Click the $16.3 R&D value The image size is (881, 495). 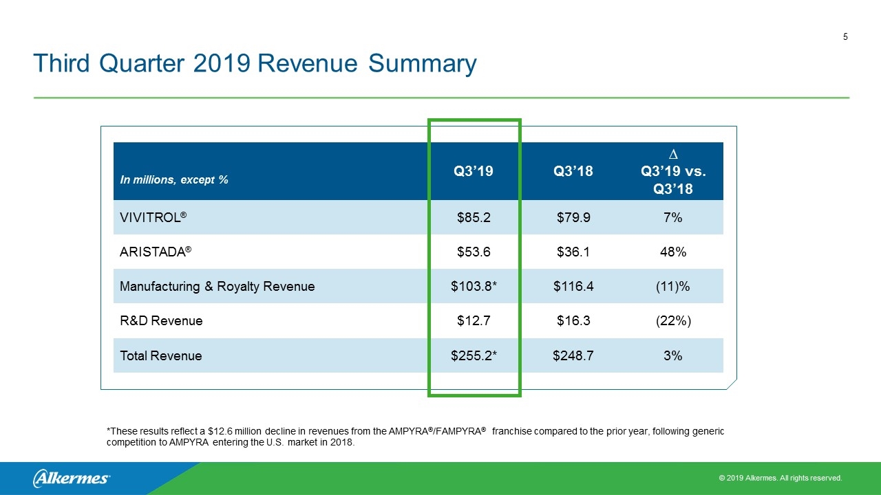click(573, 321)
